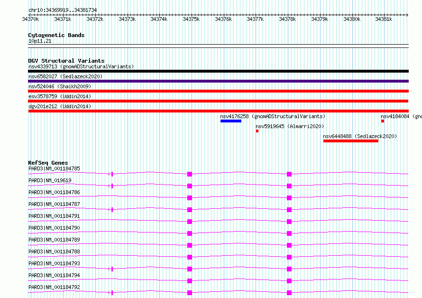The image size is (422, 298).
Task: Open the nsv524046 (Shaikh2009) label
Action: pyautogui.click(x=60, y=86)
